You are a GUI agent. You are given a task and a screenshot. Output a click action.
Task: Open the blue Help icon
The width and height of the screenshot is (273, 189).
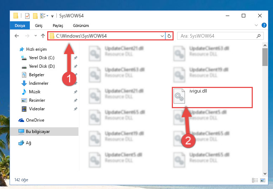tap(264, 26)
